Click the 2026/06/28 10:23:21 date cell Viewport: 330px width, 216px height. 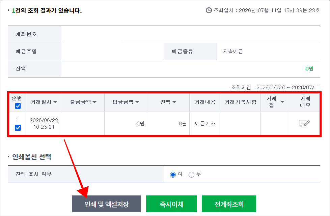point(44,124)
